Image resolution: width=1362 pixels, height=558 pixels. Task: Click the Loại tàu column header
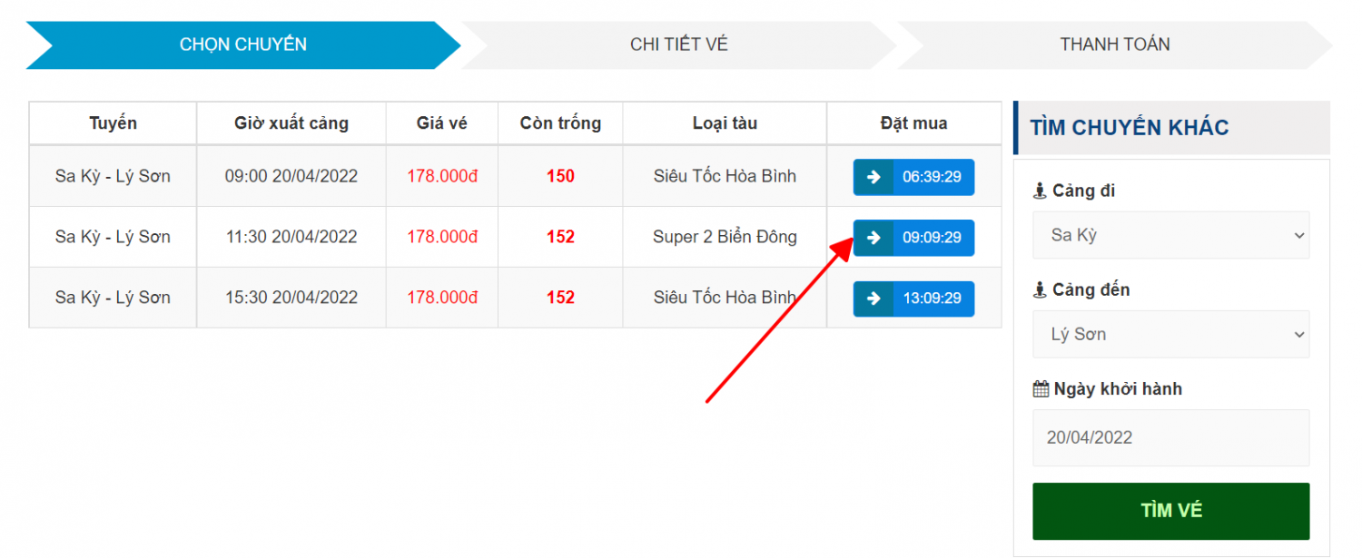coord(724,123)
